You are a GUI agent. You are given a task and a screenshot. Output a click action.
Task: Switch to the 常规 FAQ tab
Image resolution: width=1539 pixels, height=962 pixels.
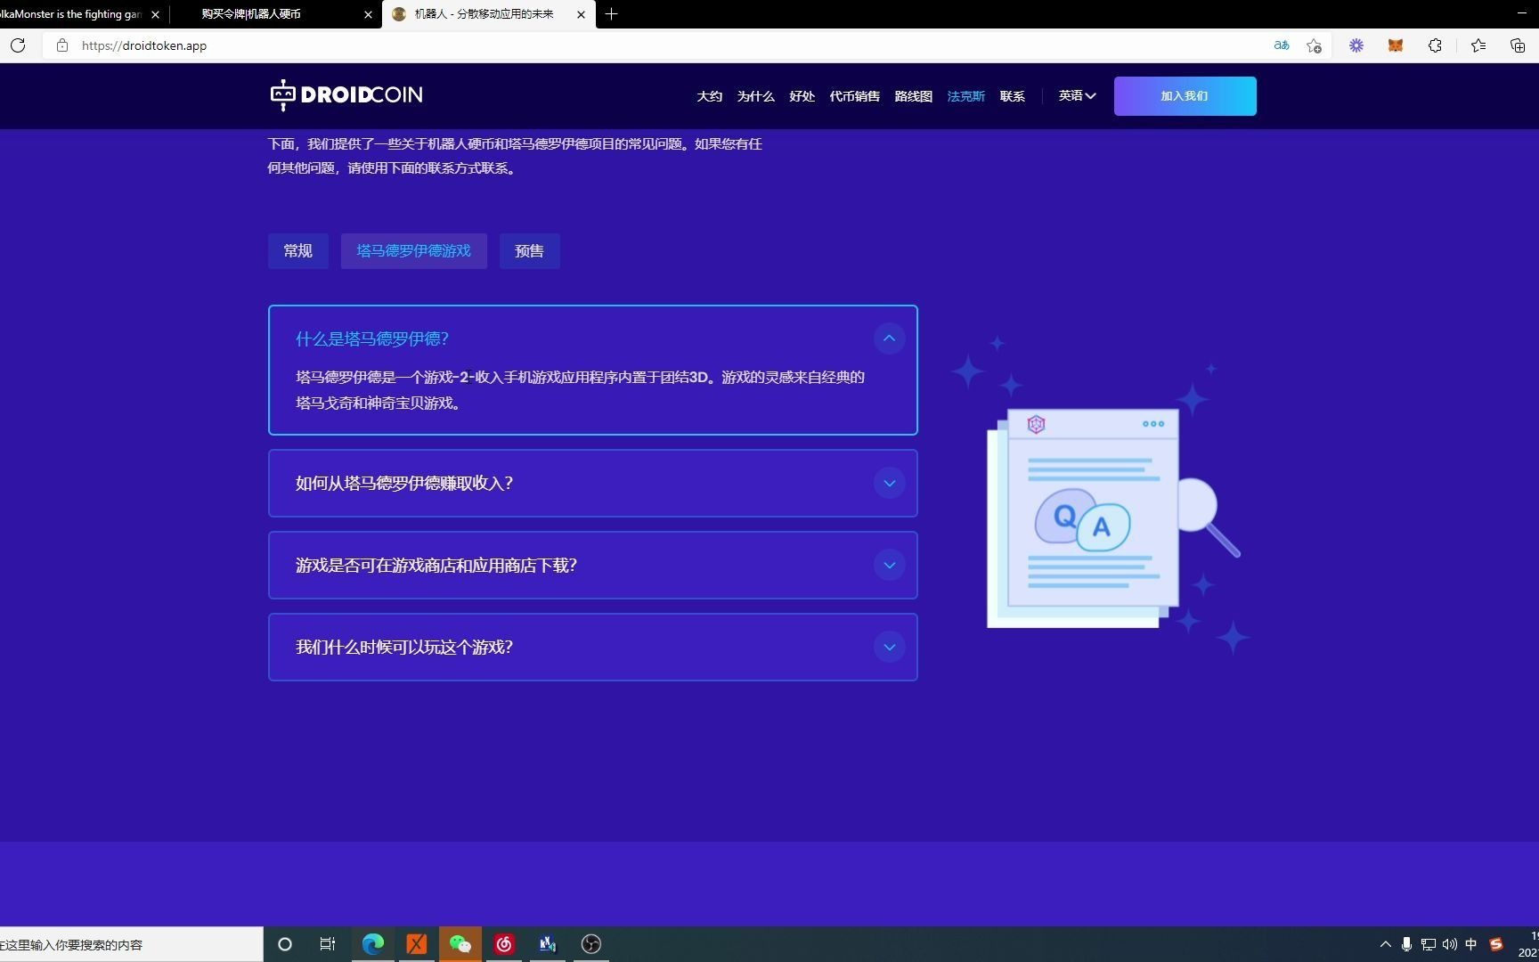298,251
